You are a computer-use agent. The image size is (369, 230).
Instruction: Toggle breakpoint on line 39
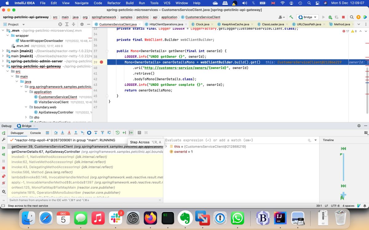101,62
